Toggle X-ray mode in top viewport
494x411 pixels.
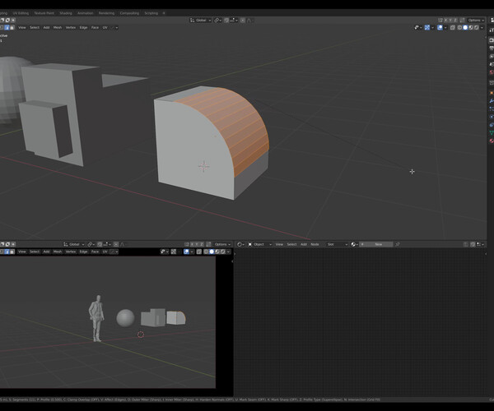452,28
